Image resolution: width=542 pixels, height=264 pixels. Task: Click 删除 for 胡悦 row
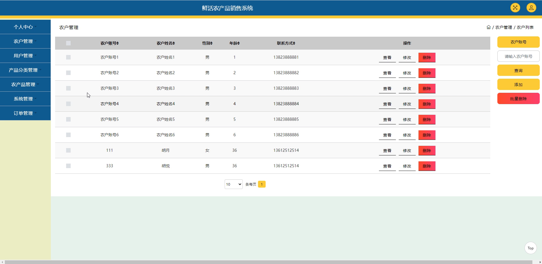click(427, 166)
